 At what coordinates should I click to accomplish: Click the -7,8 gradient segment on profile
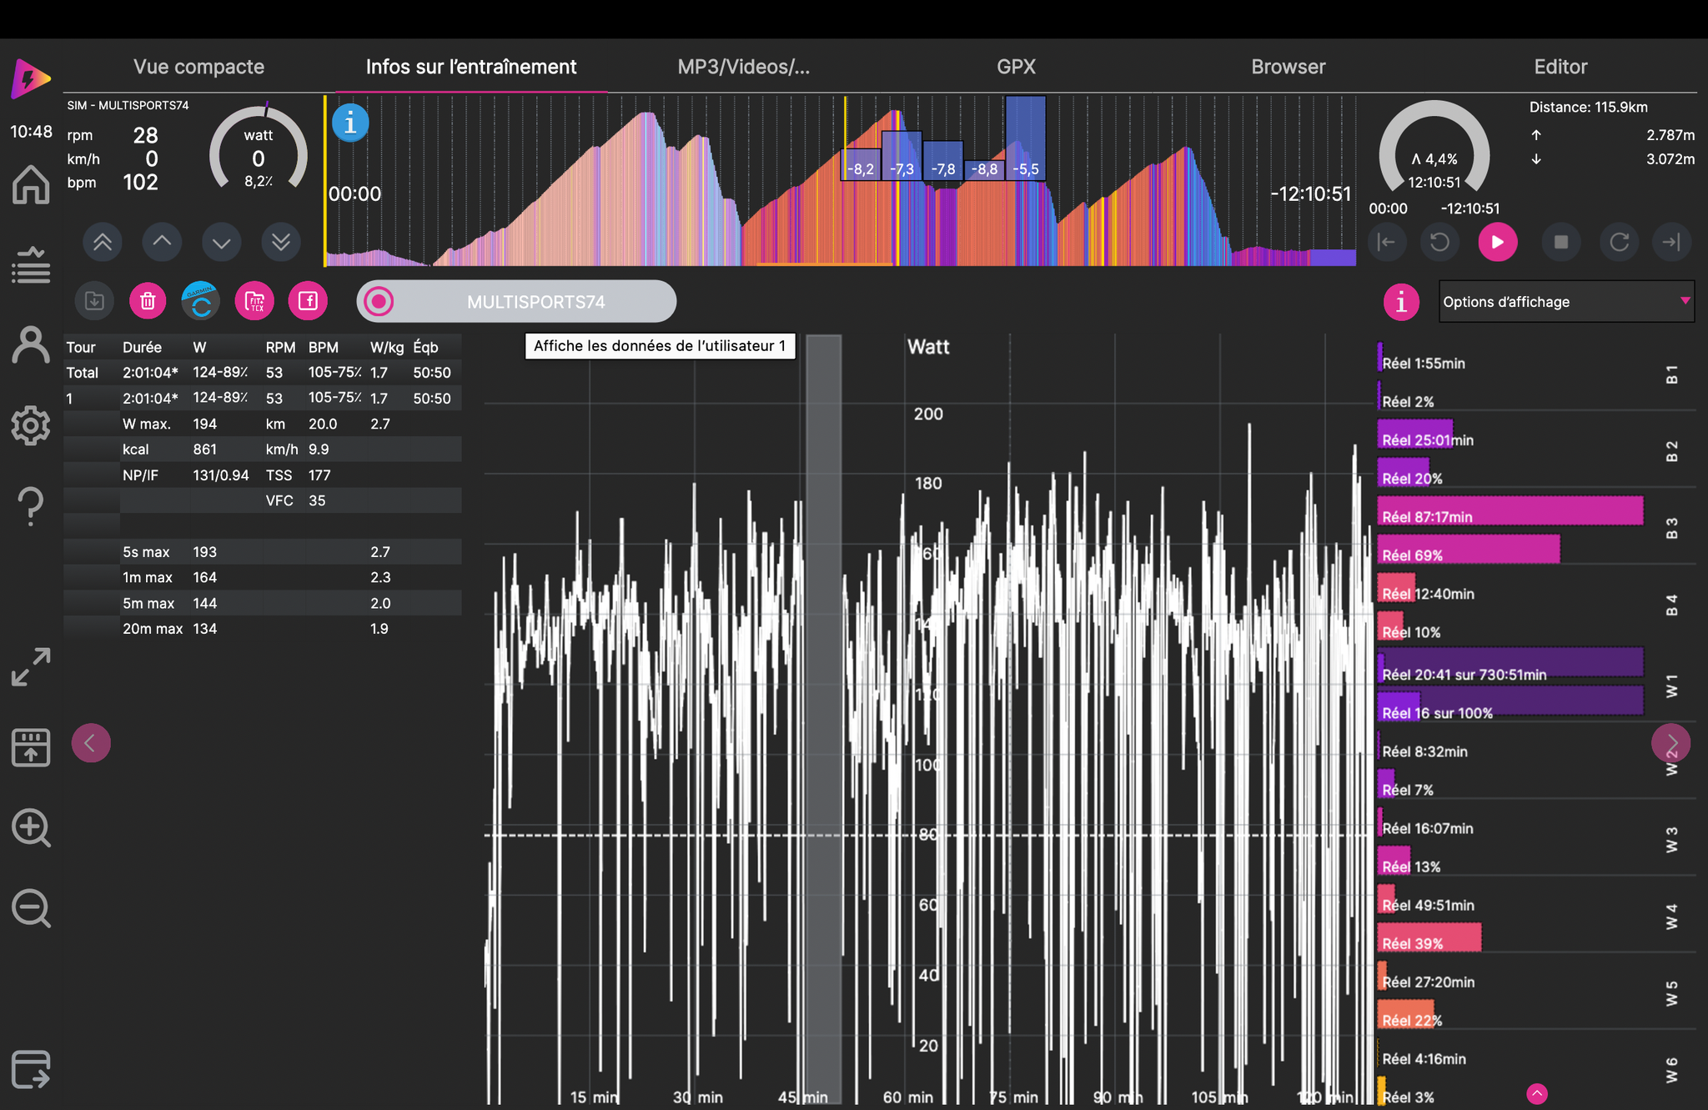click(x=943, y=168)
